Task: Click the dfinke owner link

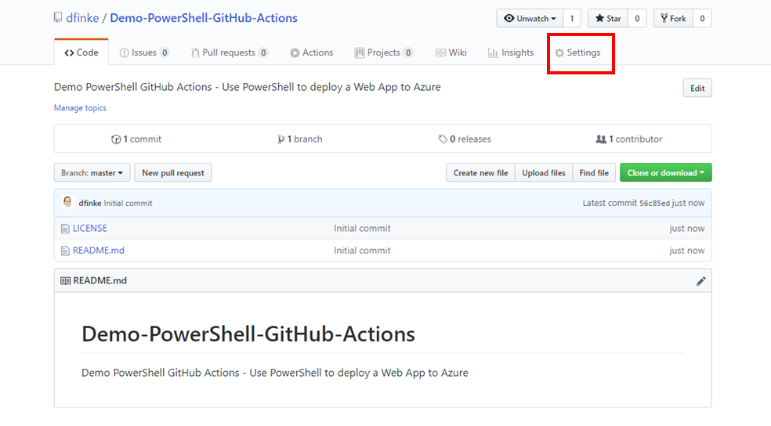Action: click(x=82, y=18)
